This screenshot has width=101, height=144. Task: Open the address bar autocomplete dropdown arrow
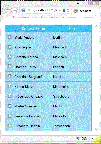pos(60,10)
